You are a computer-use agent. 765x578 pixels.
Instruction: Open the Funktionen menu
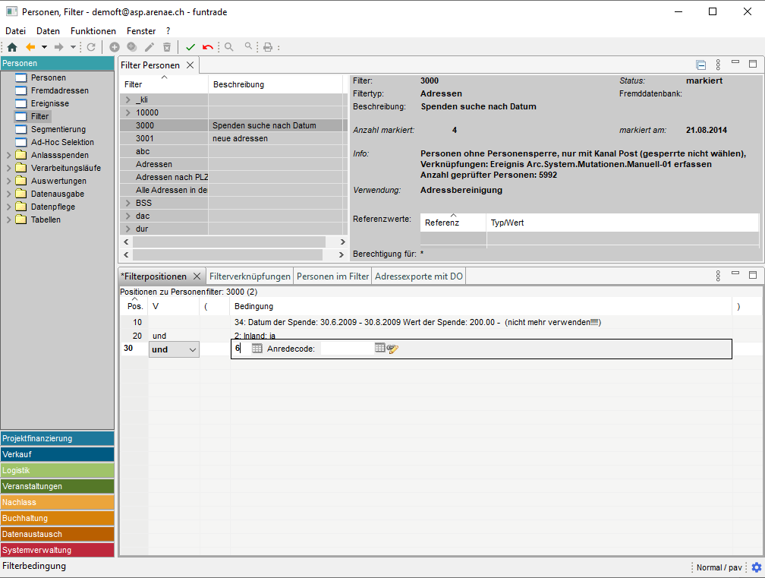pyautogui.click(x=93, y=31)
